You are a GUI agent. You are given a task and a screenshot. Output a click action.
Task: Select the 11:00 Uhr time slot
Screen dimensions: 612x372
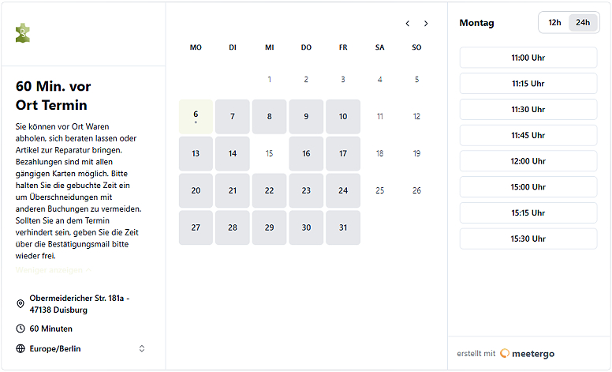tap(528, 58)
